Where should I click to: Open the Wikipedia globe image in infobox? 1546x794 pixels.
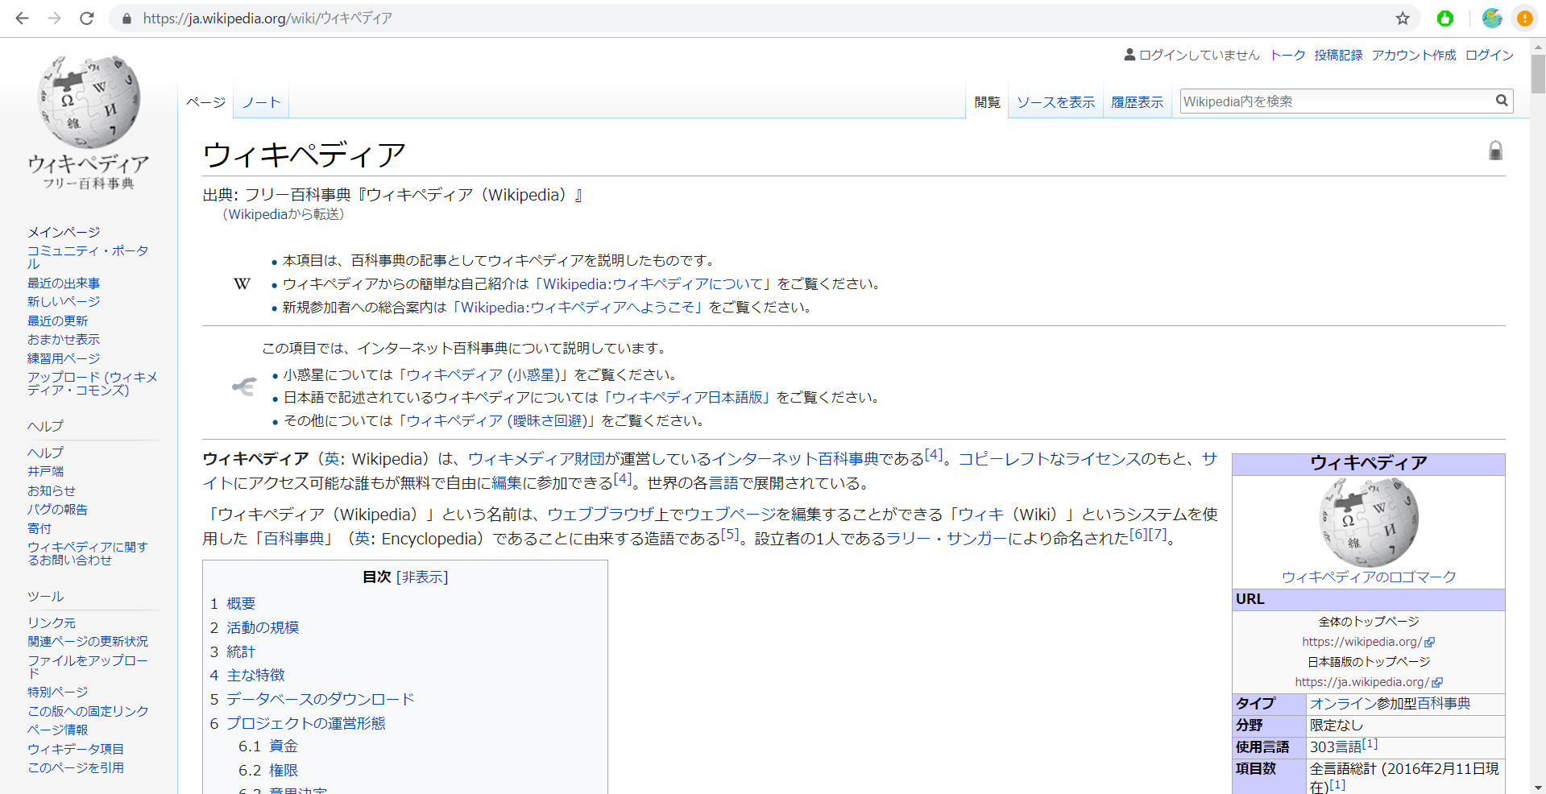1369,522
